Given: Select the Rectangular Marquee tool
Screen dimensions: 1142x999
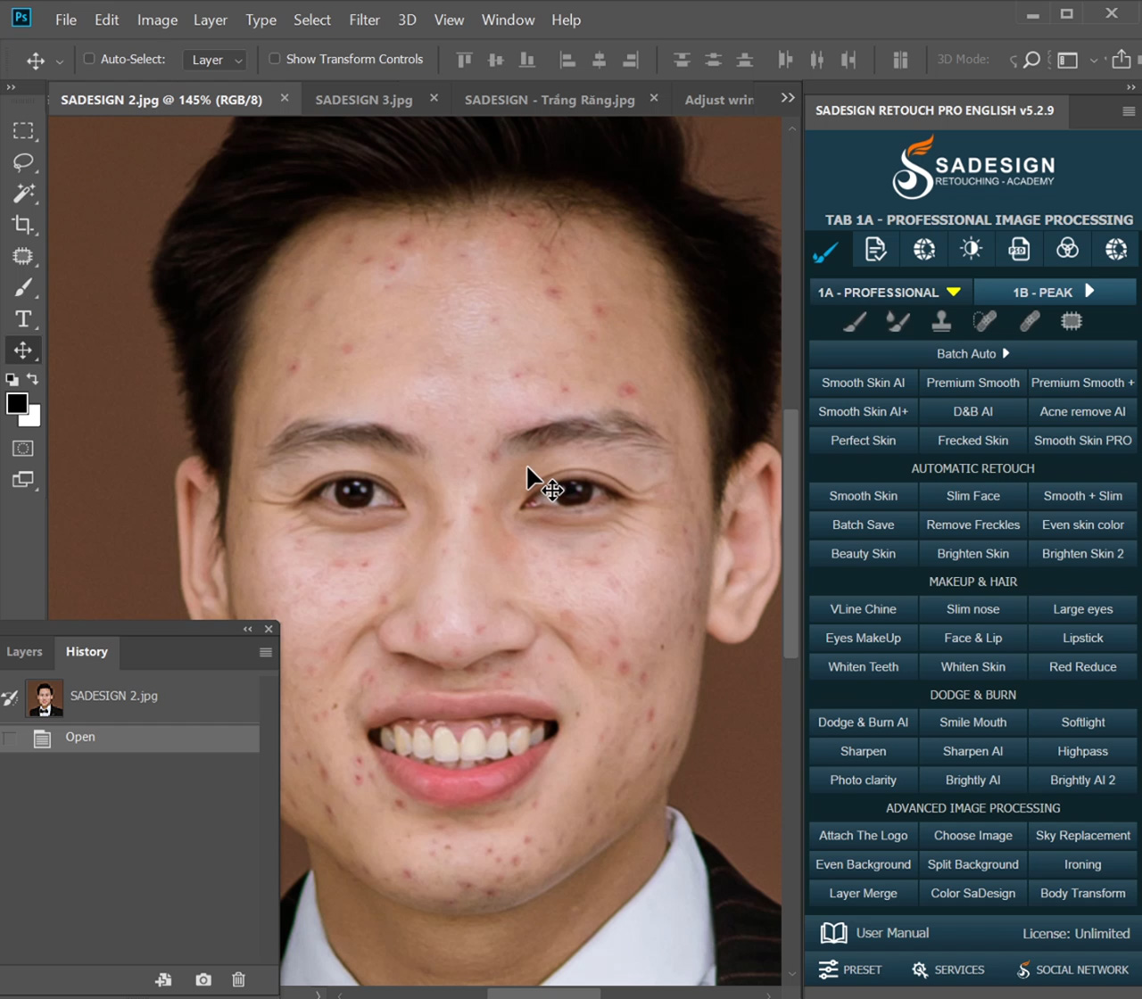Looking at the screenshot, I should 23,131.
